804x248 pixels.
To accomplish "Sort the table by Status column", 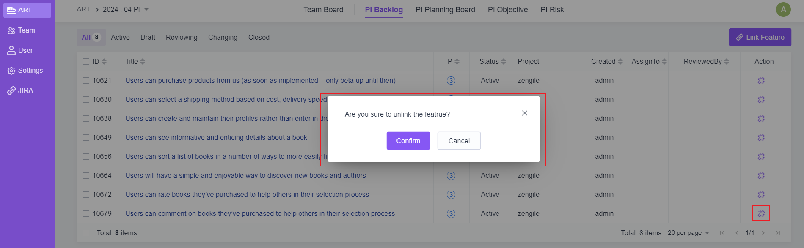I will point(493,61).
